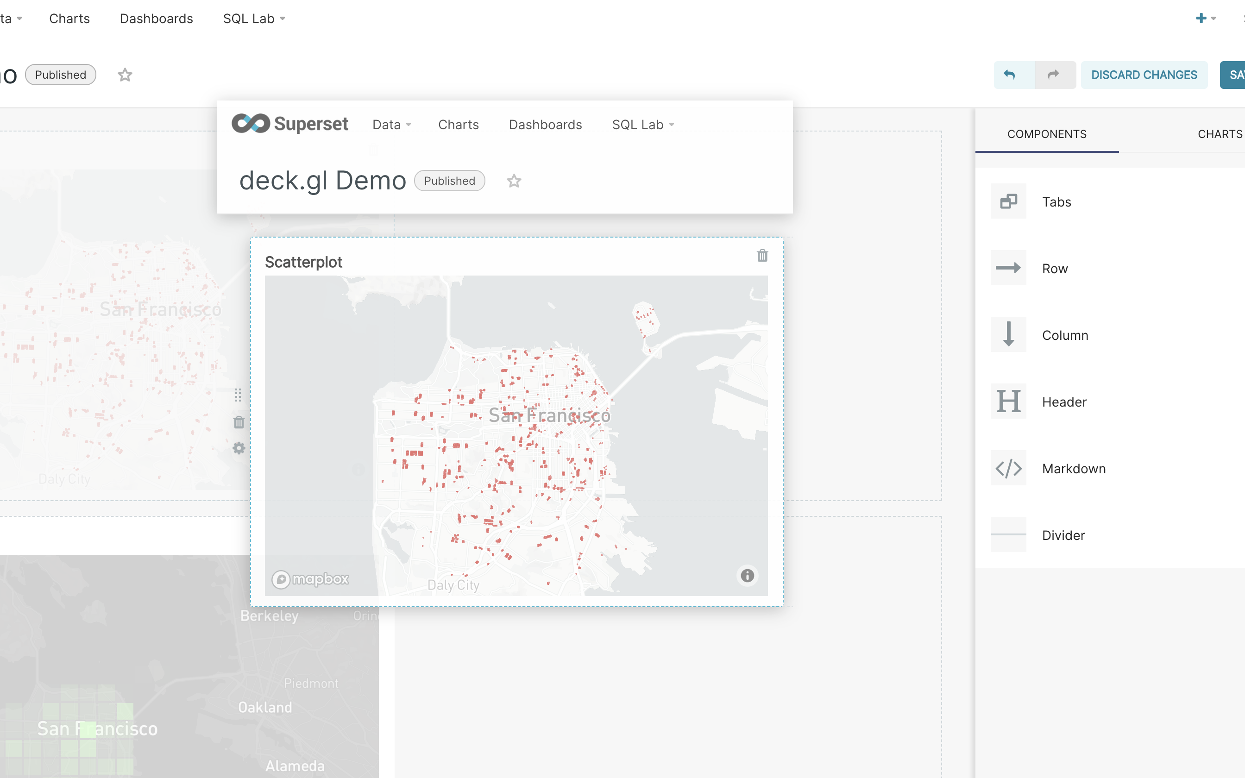This screenshot has height=778, width=1245.
Task: Click the redo arrow icon
Action: [1054, 75]
